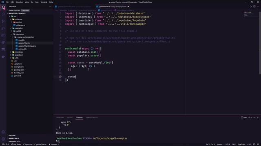
Task: Open the terminal launch profile dropdown arrow
Action: [251, 117]
